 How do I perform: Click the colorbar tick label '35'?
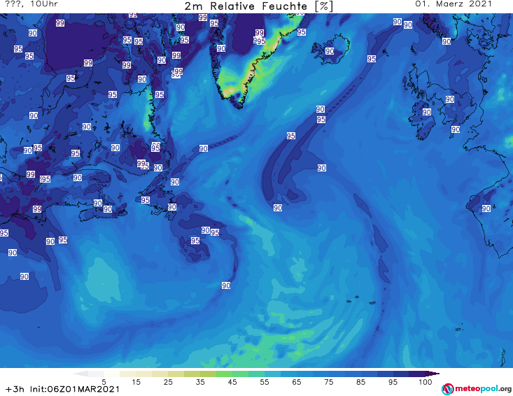(200, 382)
